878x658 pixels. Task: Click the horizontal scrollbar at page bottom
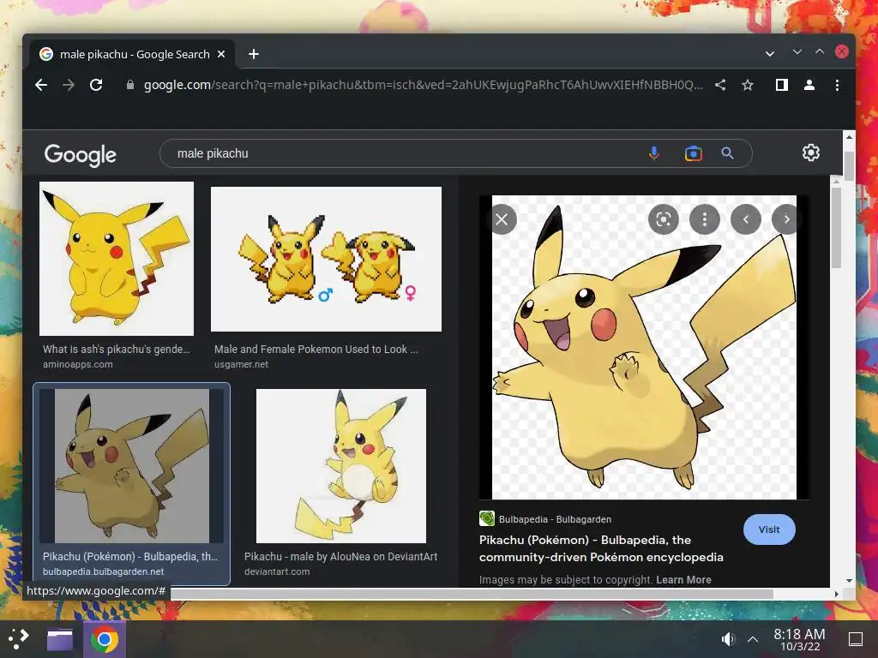[x=472, y=594]
